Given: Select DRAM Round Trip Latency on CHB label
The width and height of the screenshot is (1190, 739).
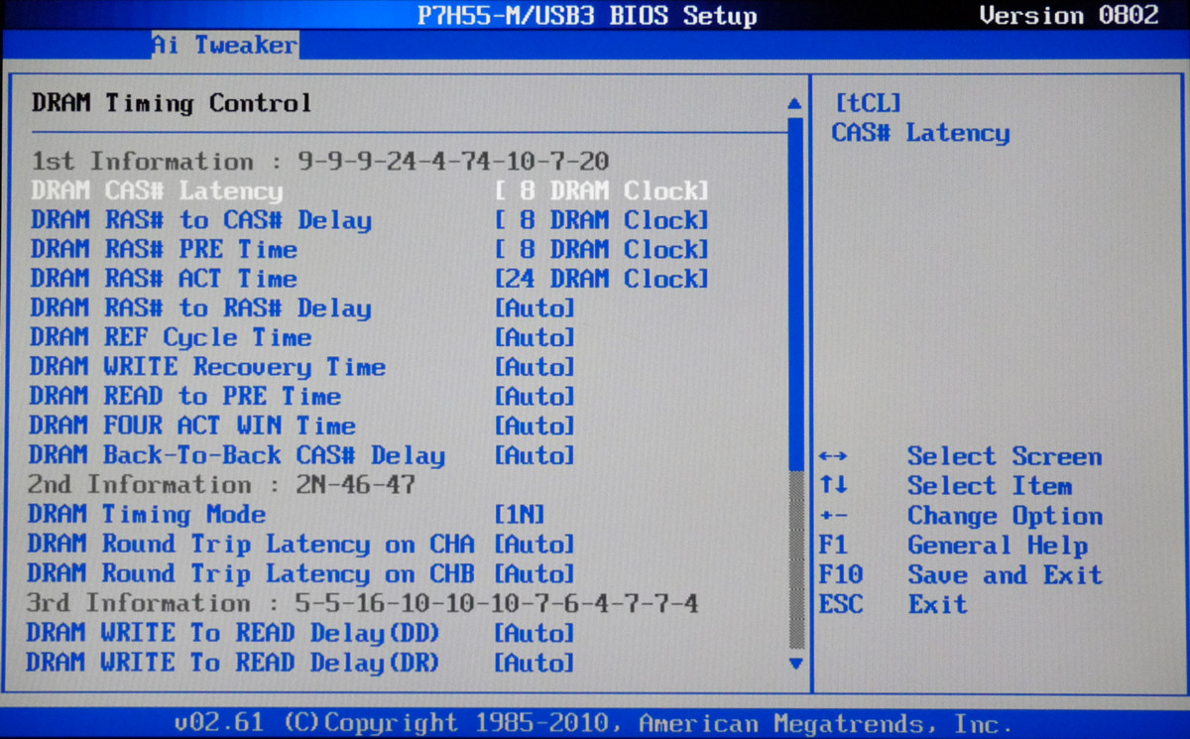Looking at the screenshot, I should pos(251,573).
